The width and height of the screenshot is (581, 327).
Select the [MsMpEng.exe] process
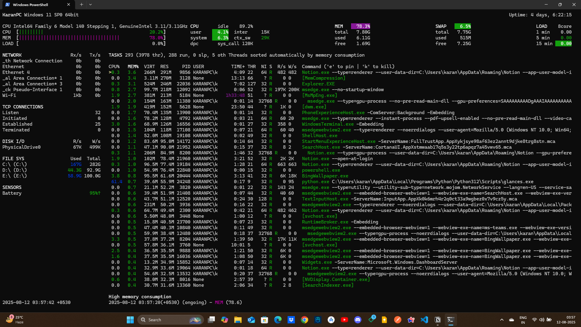340,95
